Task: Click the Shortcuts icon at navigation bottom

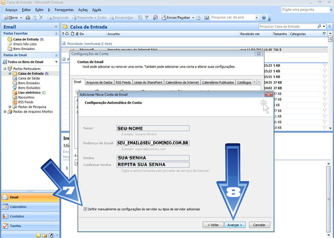Action: [51, 235]
